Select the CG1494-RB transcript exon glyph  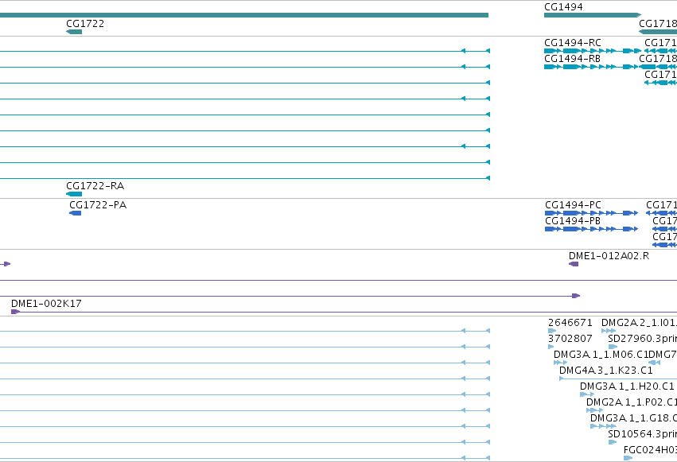pyautogui.click(x=591, y=67)
